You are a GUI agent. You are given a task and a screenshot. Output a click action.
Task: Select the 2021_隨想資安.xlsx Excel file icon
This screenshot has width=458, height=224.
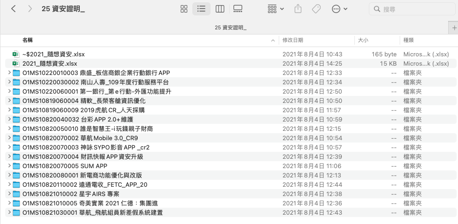16,63
